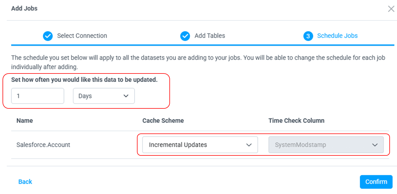Click the step 3 number circle
Image resolution: width=397 pixels, height=194 pixels.
click(x=308, y=36)
